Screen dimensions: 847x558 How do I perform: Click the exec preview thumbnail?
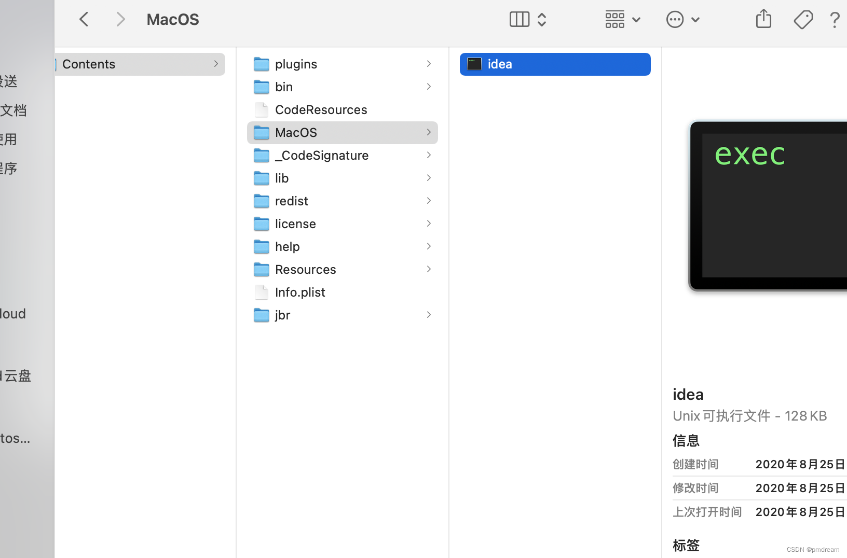(x=768, y=205)
